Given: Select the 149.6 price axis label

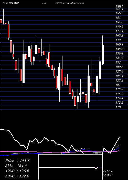Looking at the screenshot, I should (120, 27).
